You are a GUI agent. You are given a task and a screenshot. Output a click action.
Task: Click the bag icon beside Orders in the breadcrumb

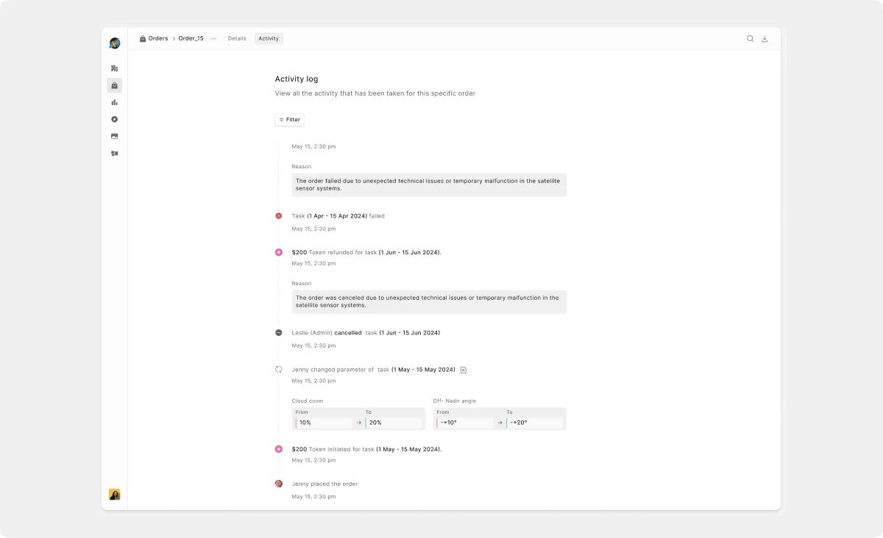[x=143, y=39]
